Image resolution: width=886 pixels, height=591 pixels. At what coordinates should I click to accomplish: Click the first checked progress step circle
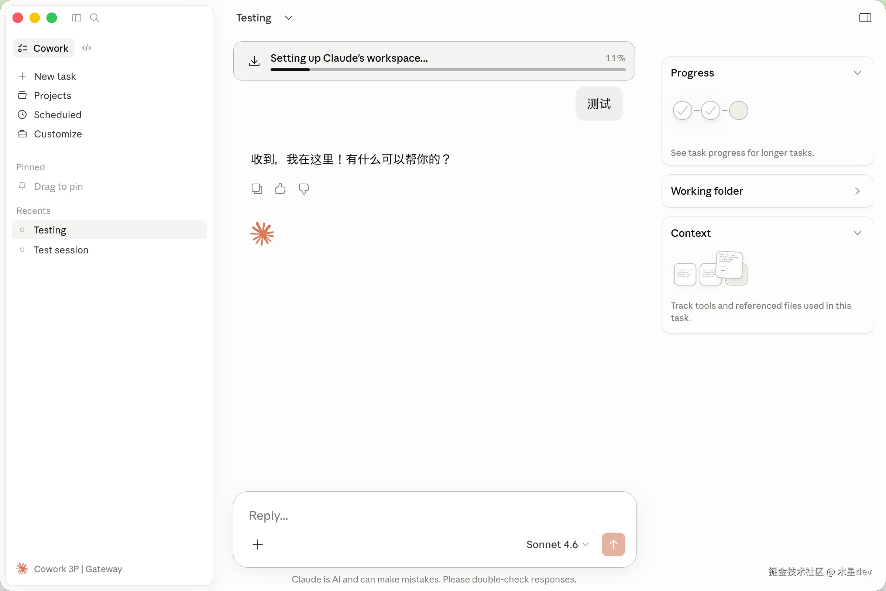[682, 110]
